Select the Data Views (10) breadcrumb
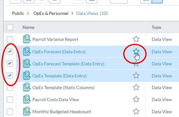The height and width of the screenshot is (117, 179). [92, 13]
